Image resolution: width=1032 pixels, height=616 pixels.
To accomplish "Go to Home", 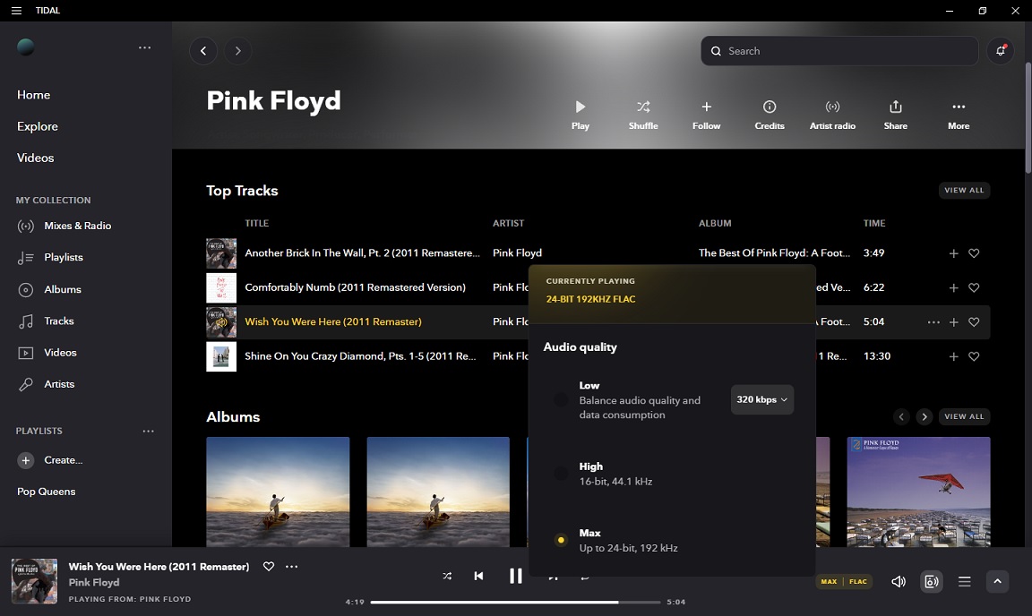I will click(x=33, y=95).
